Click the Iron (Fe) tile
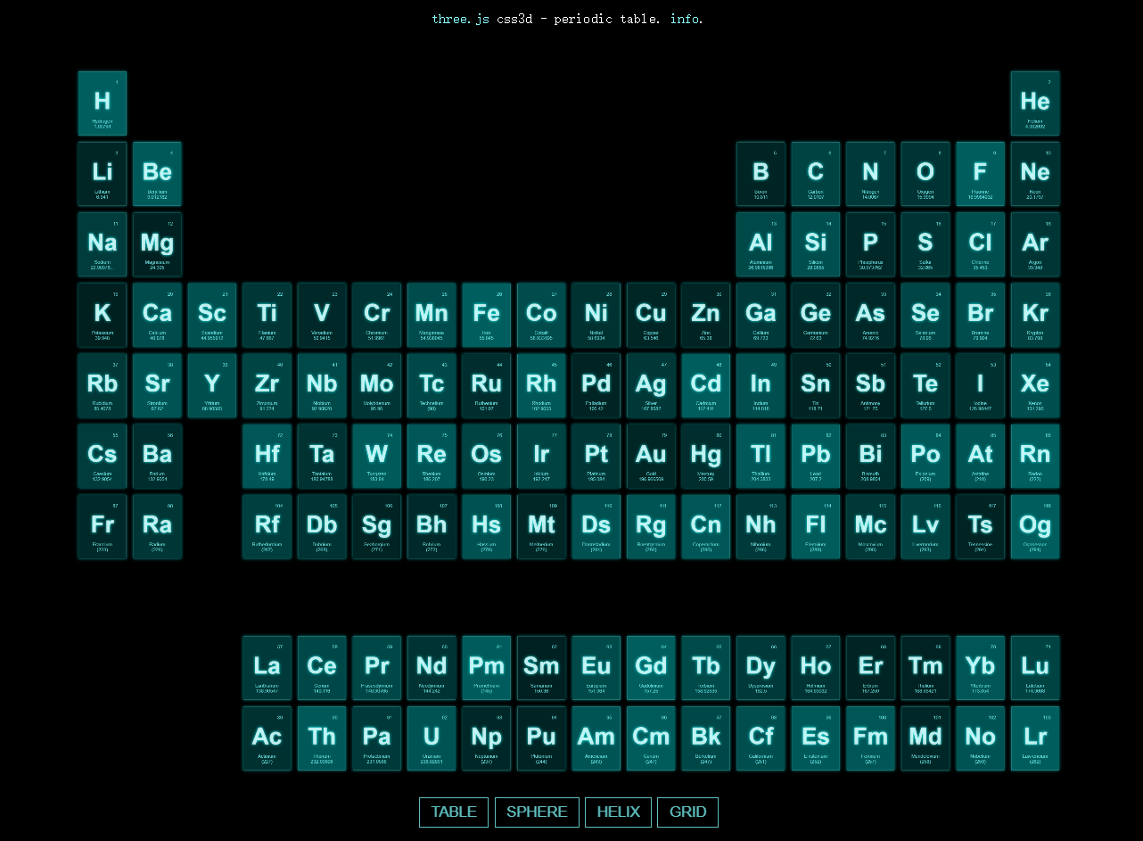Screen dimensions: 1143x841 point(486,315)
